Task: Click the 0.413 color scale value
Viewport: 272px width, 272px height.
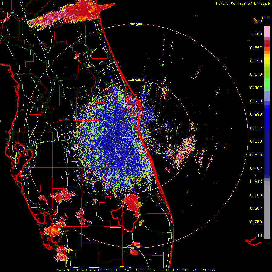Action: 256,182
